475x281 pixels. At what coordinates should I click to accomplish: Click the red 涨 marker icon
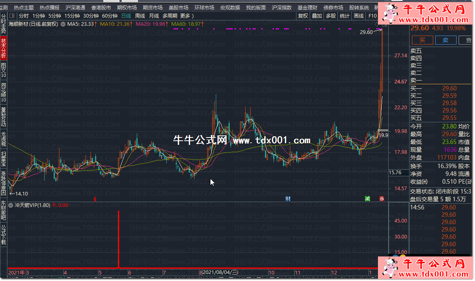[381, 199]
